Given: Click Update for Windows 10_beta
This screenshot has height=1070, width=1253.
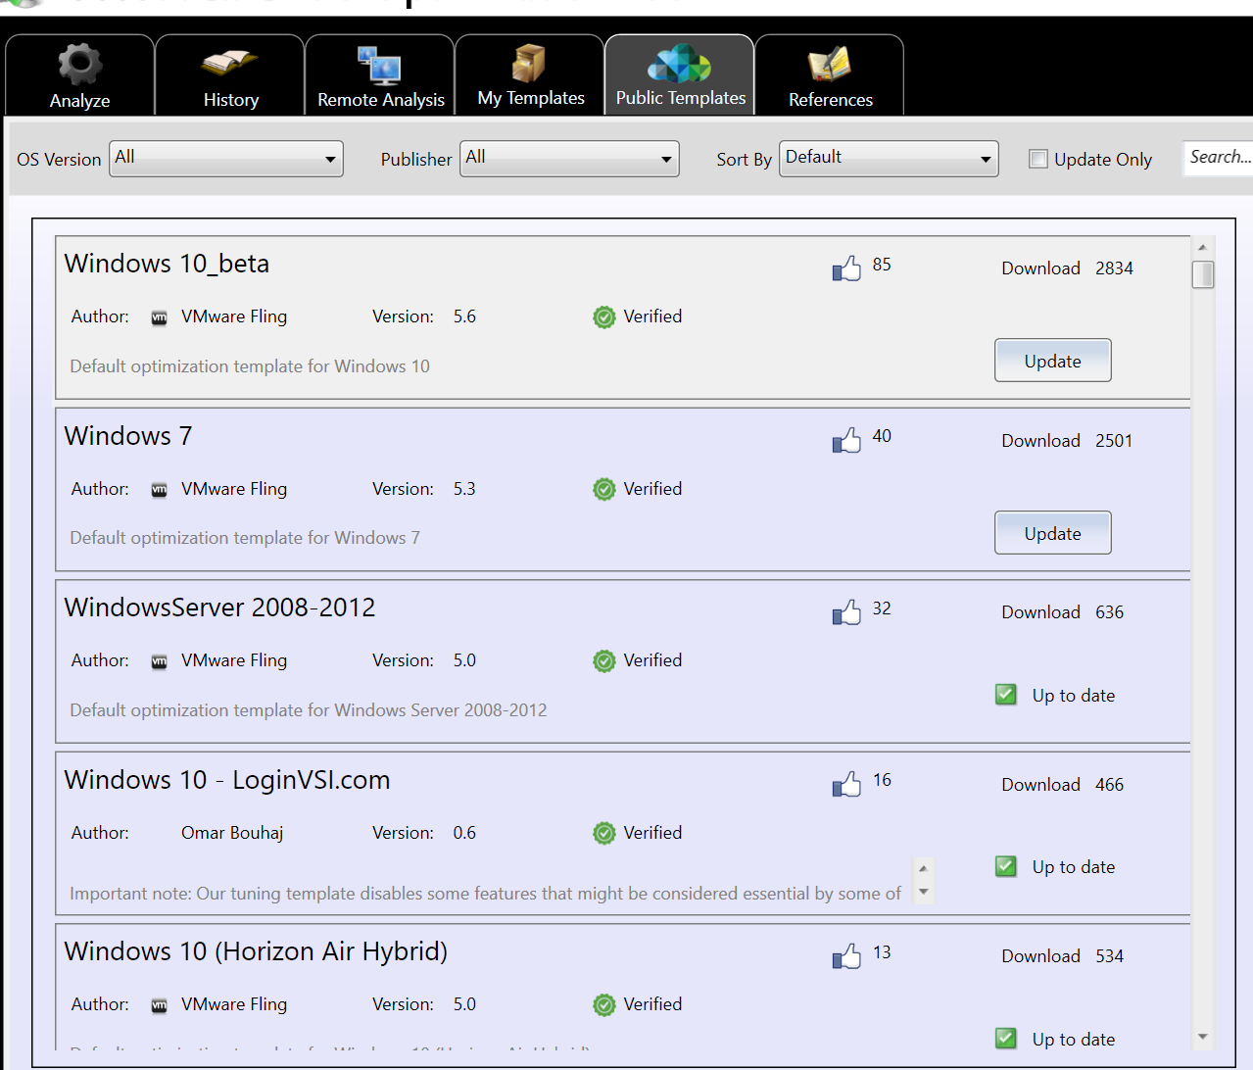Looking at the screenshot, I should pos(1052,360).
